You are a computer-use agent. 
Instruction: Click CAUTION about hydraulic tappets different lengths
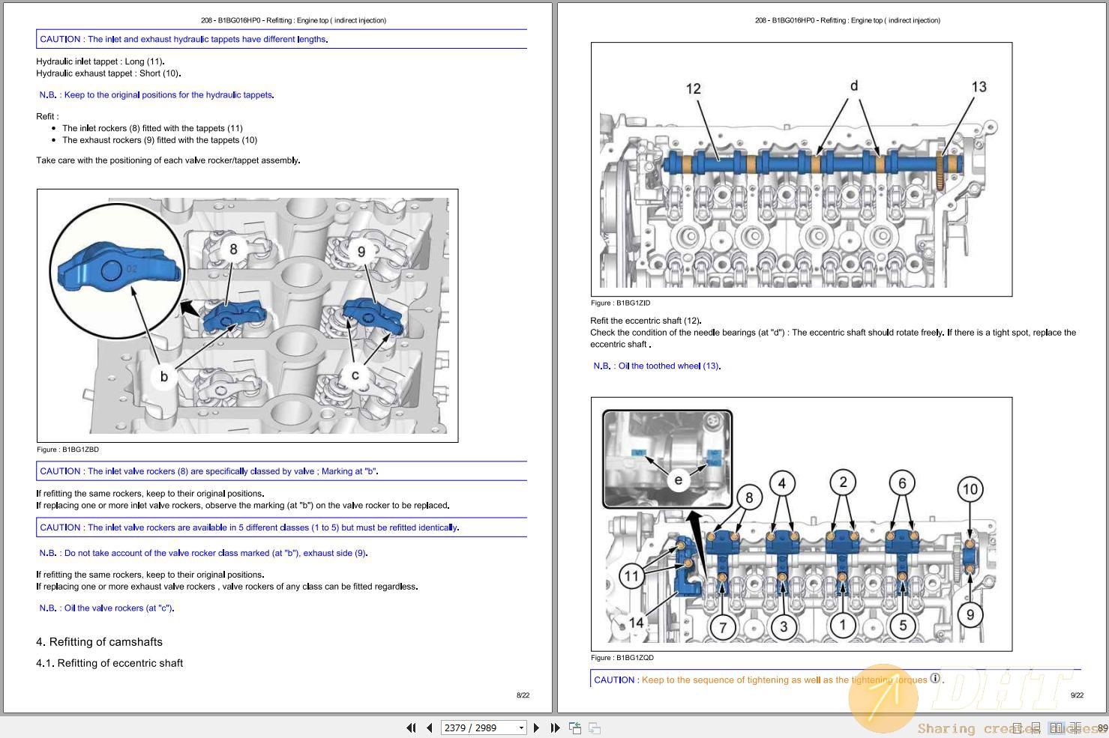pyautogui.click(x=282, y=39)
